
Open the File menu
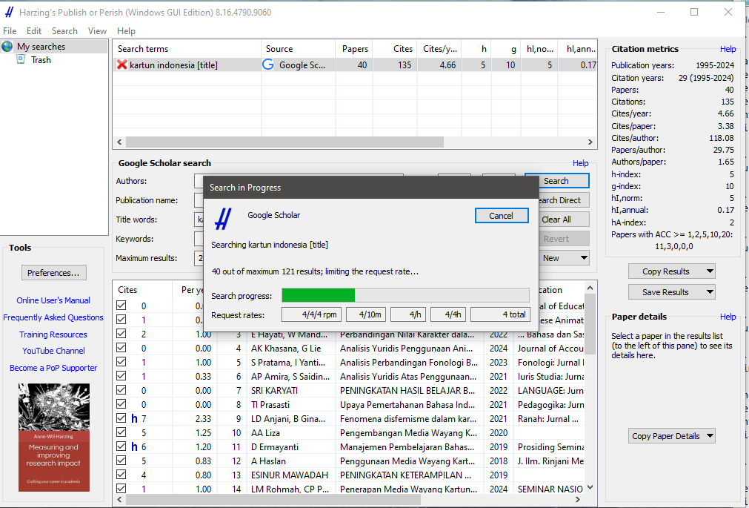tap(10, 30)
